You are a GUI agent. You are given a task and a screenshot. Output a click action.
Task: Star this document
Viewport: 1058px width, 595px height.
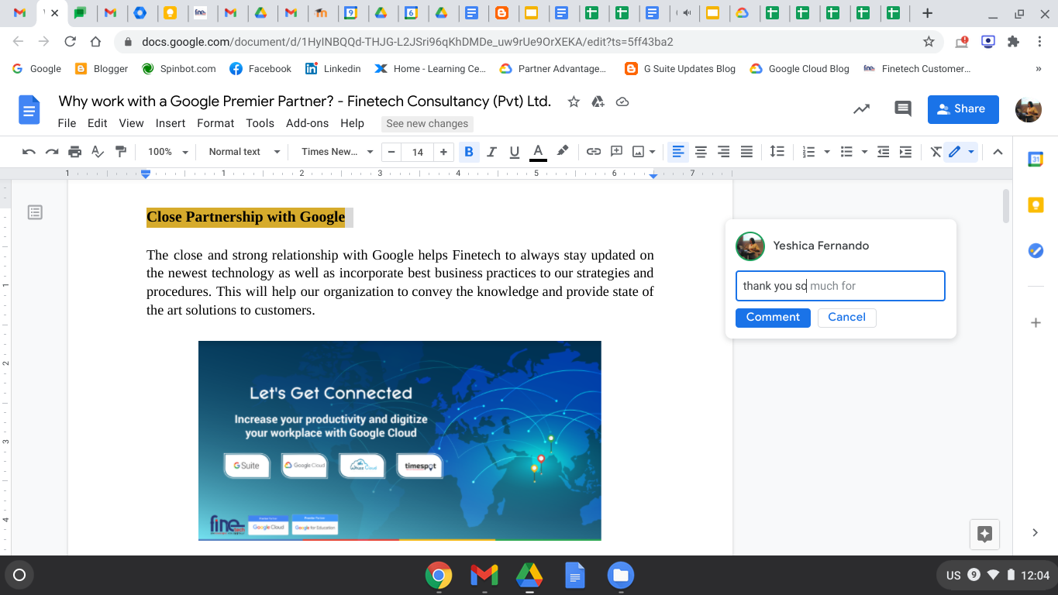coord(574,101)
